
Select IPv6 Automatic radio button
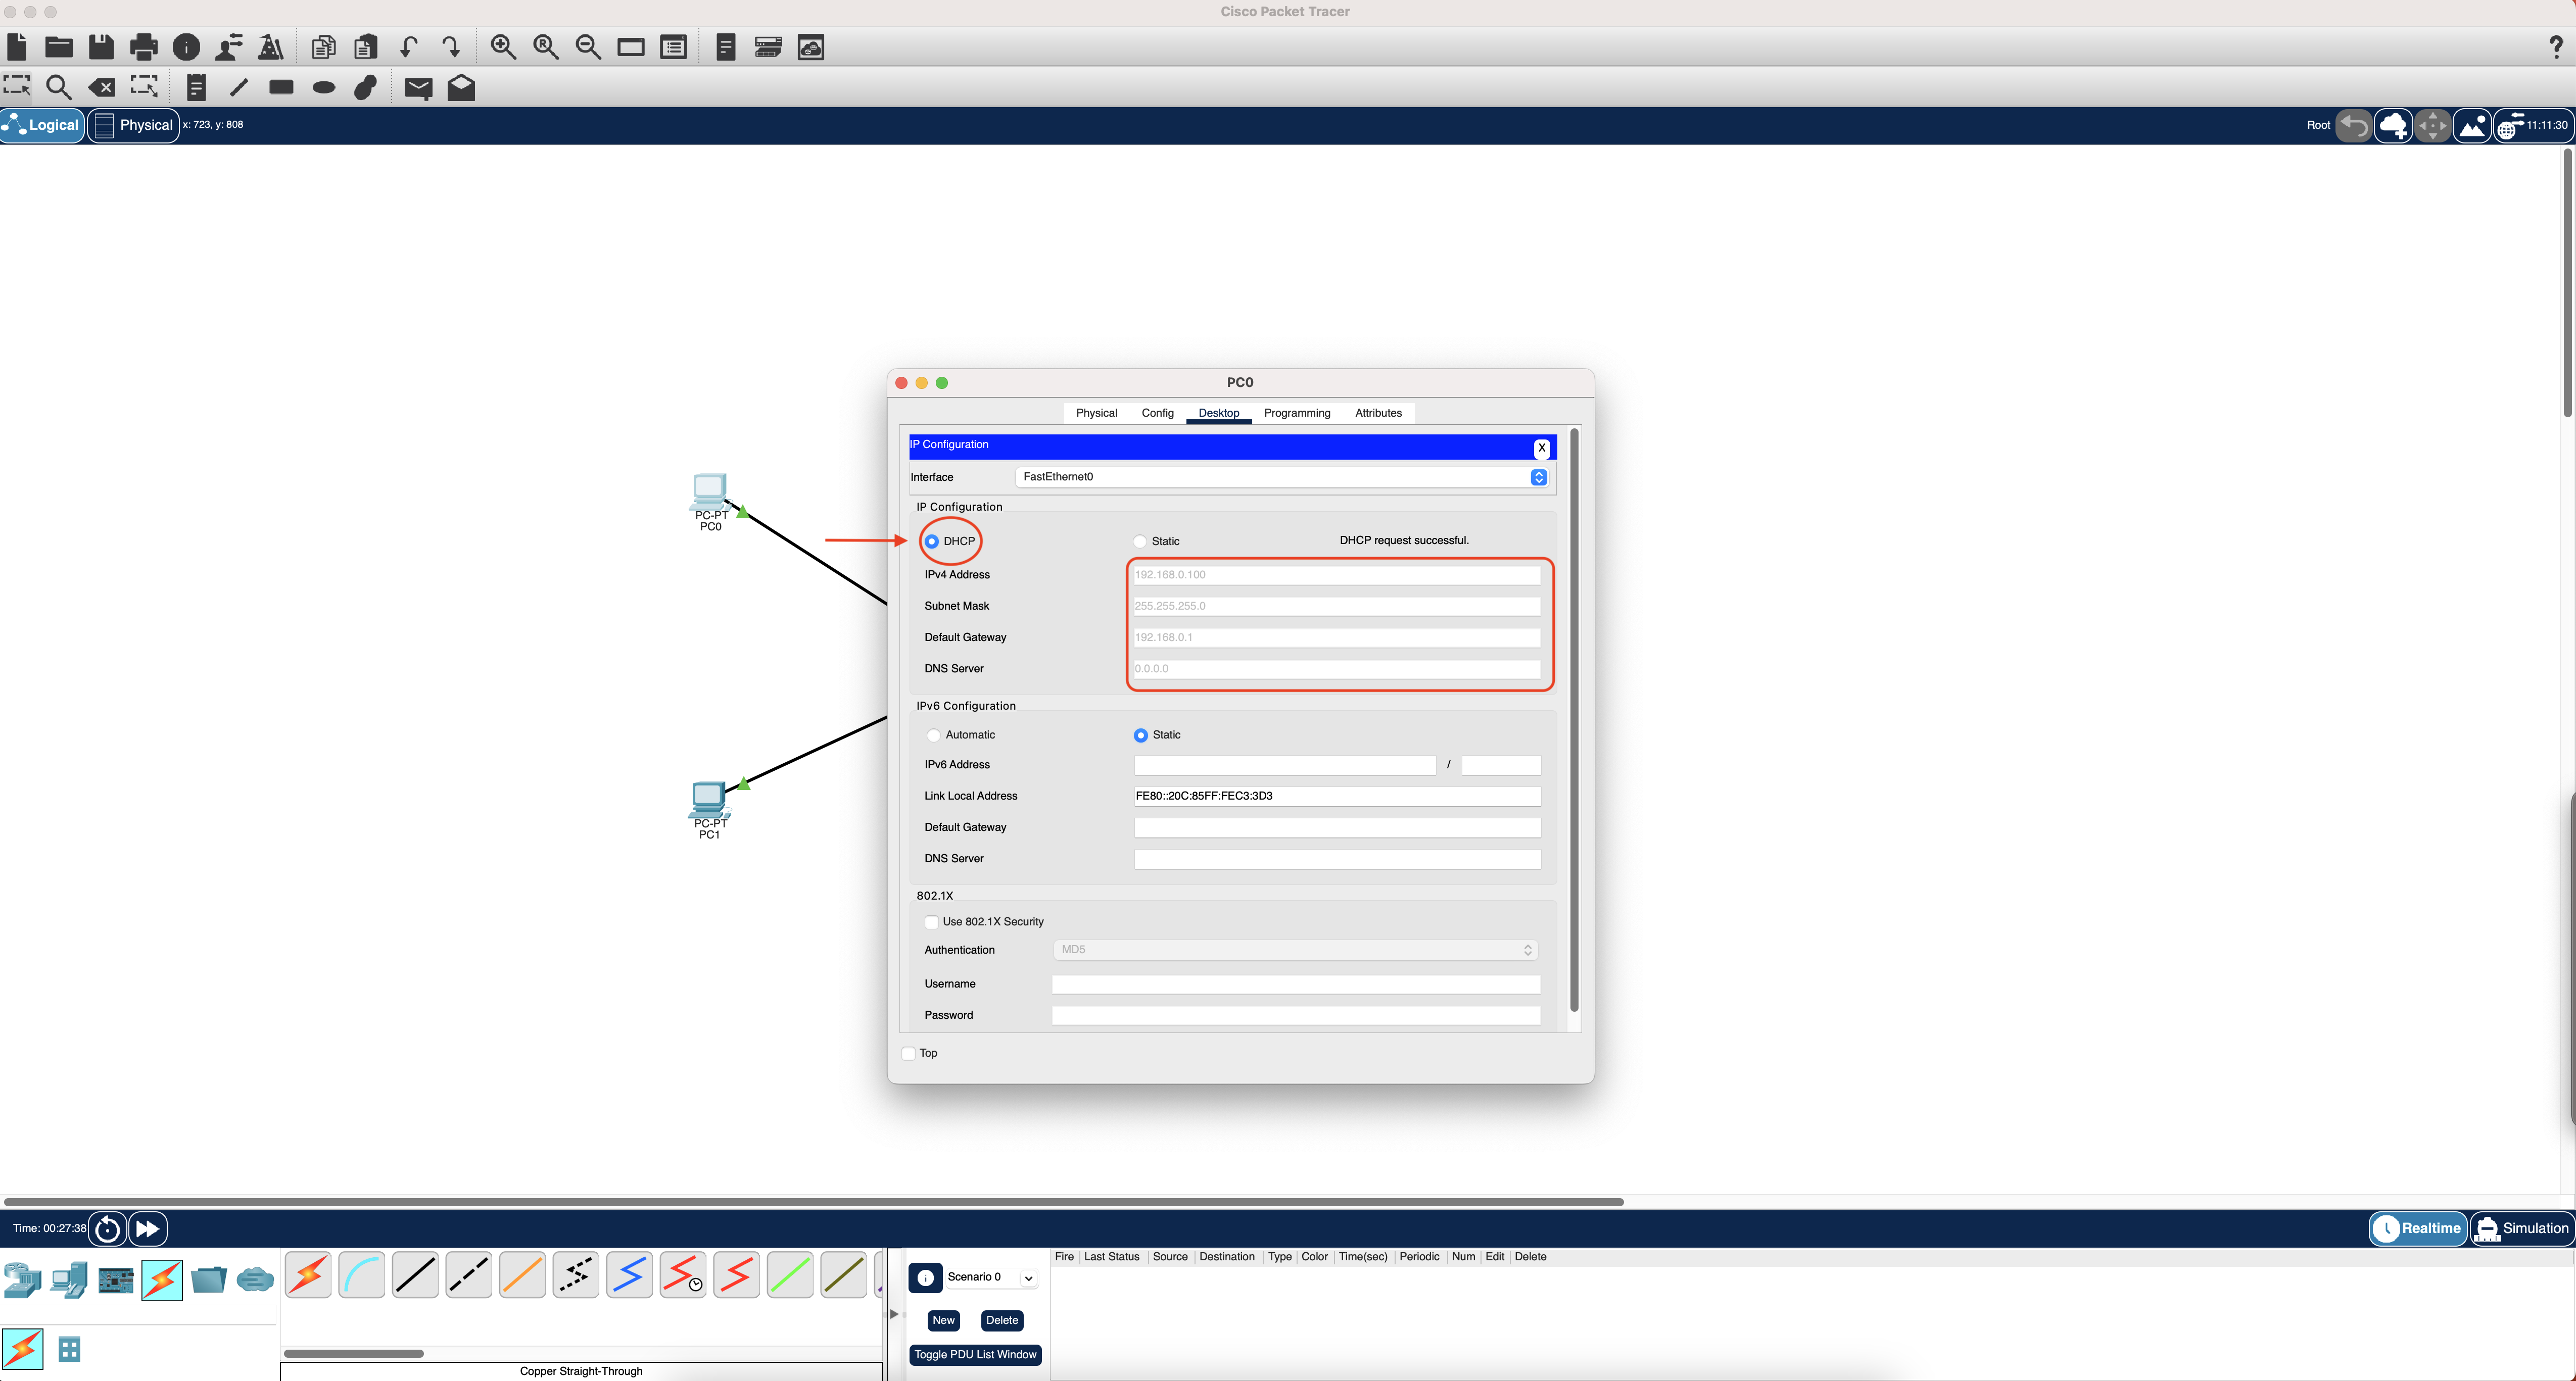coord(933,735)
